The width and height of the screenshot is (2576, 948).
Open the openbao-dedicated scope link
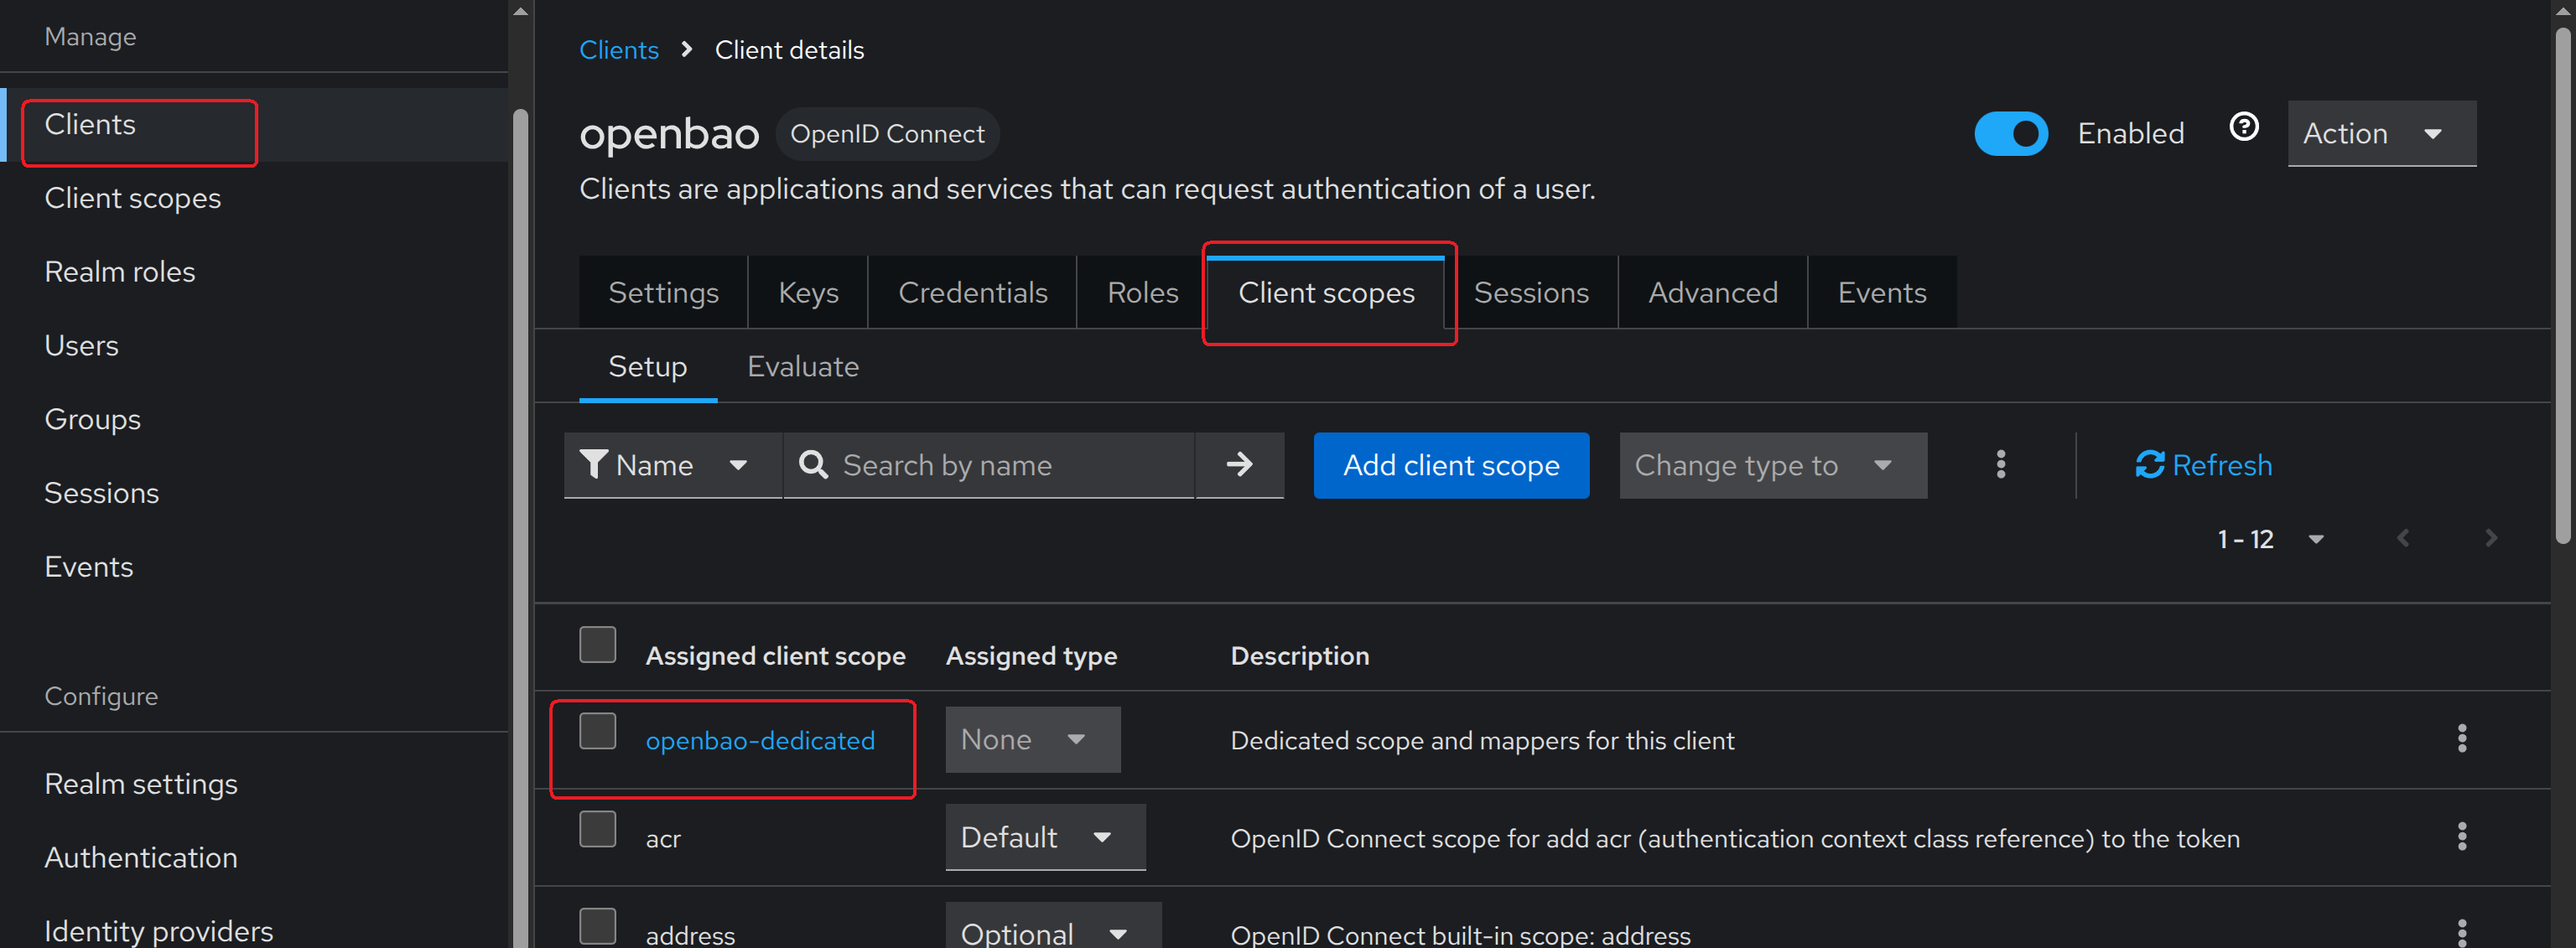(760, 741)
